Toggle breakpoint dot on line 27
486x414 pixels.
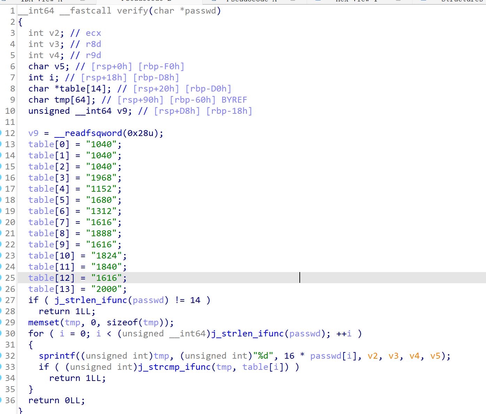(1, 300)
